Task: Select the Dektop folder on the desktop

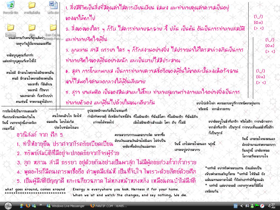Action: click(11, 30)
